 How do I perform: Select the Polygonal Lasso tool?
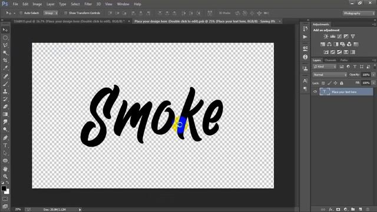5,45
